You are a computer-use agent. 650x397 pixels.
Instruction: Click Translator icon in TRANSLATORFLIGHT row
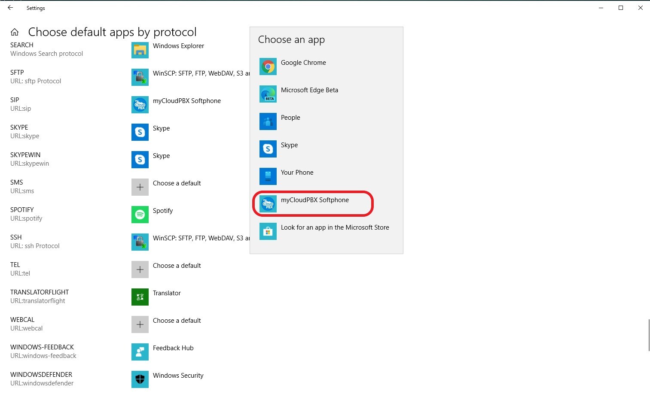[x=140, y=297]
